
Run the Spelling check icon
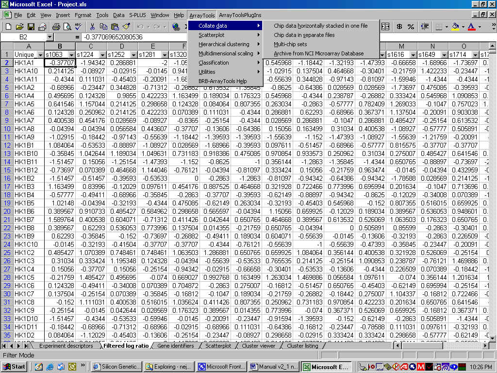[79, 27]
